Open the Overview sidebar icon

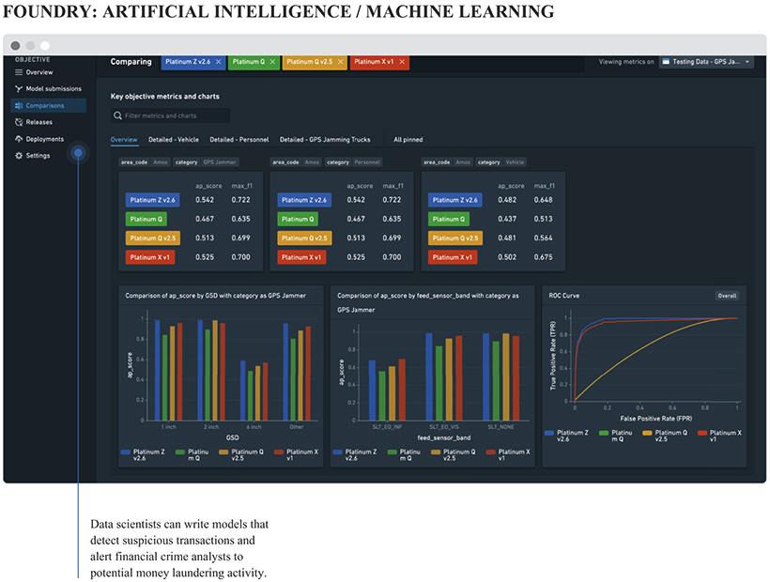19,72
